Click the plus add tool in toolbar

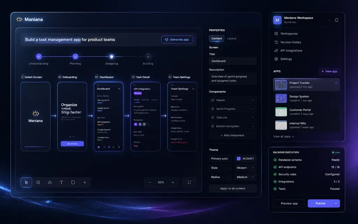pyautogui.click(x=85, y=182)
